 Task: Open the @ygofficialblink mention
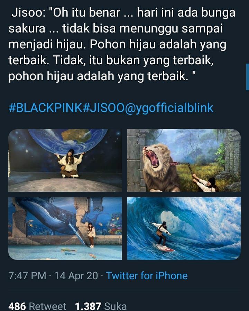pyautogui.click(x=169, y=108)
